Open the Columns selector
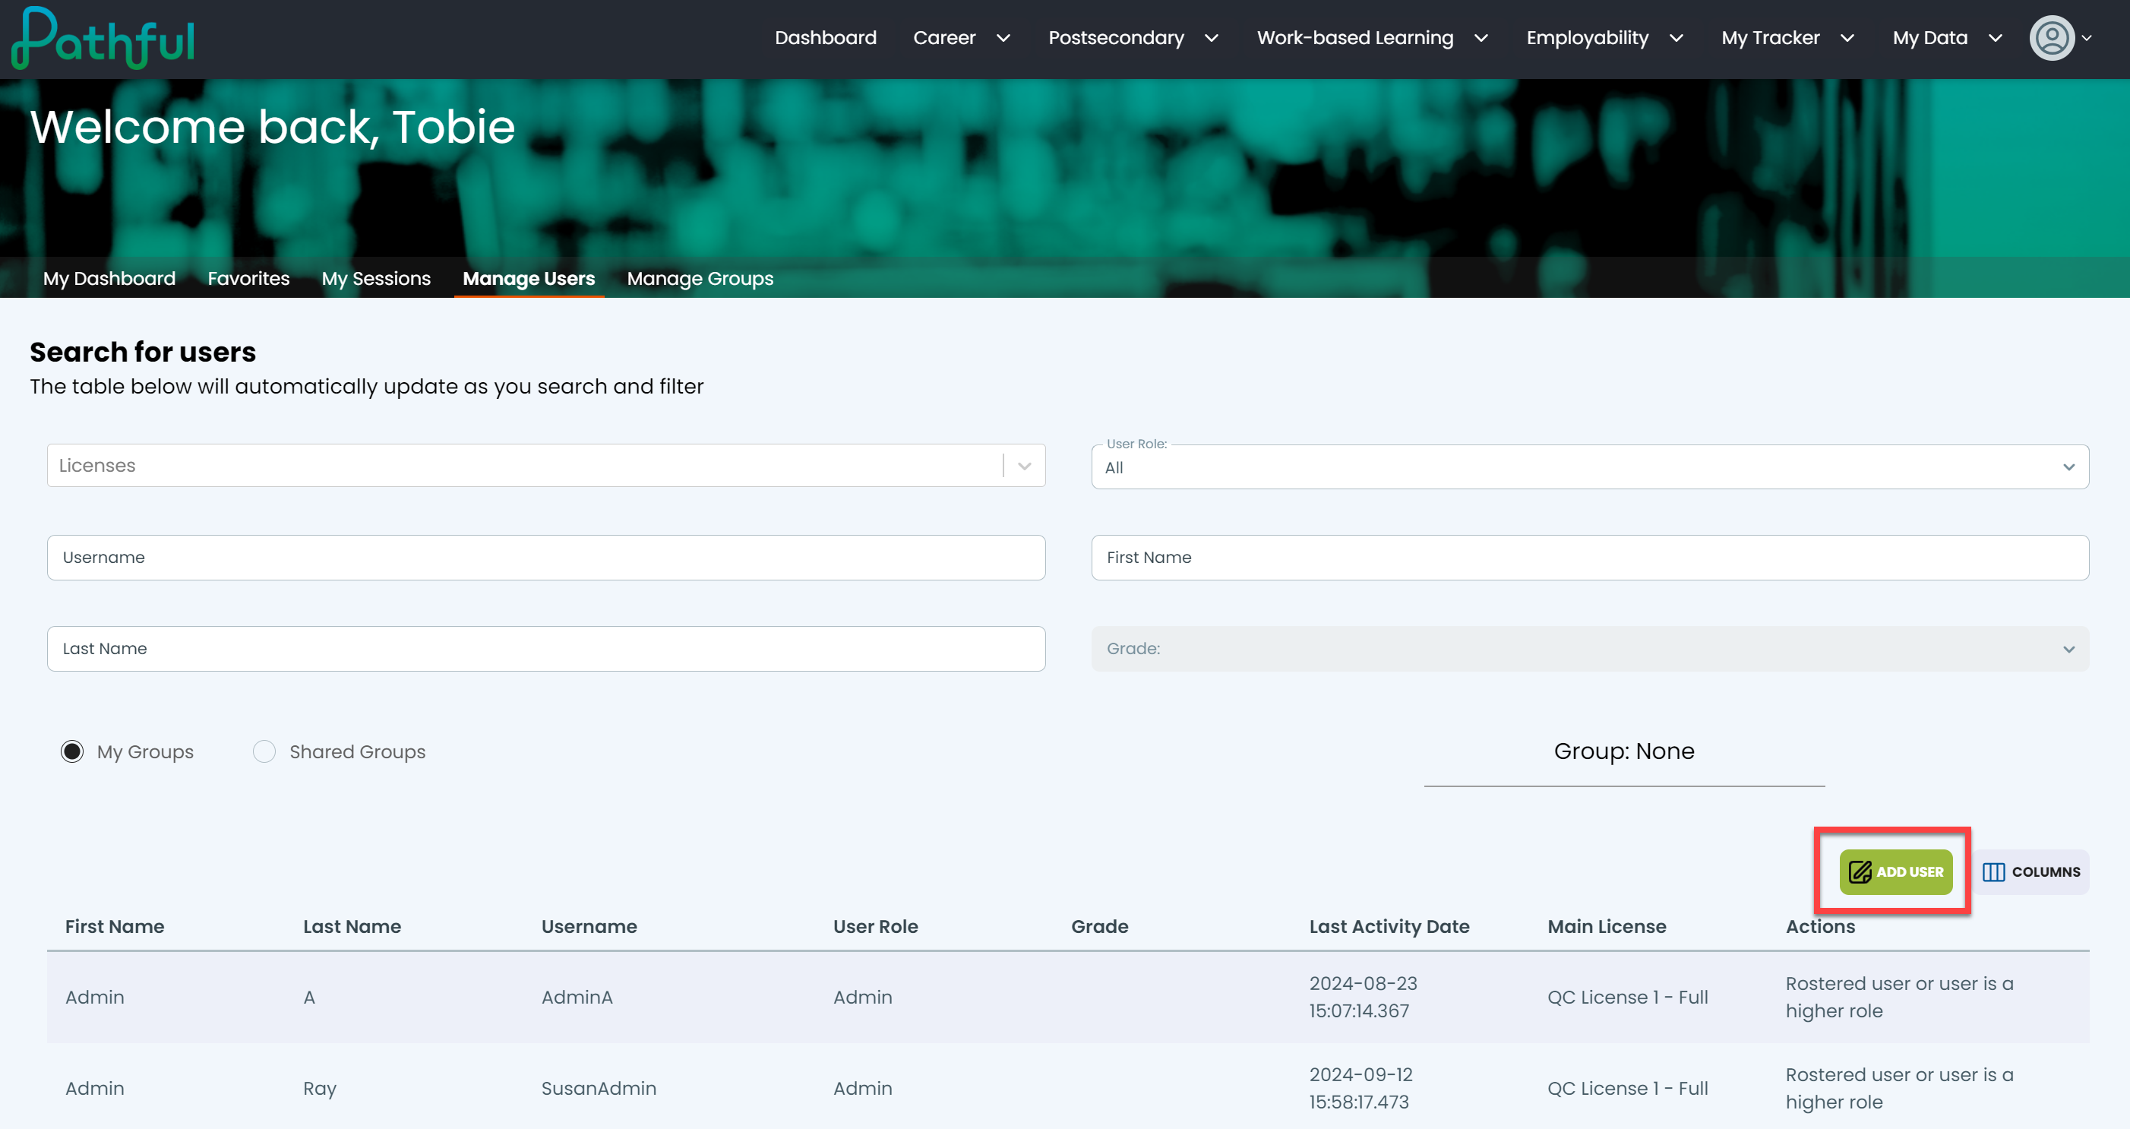This screenshot has height=1129, width=2130. [2031, 871]
